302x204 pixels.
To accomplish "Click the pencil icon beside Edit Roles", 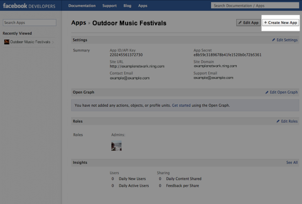I will (x=278, y=121).
